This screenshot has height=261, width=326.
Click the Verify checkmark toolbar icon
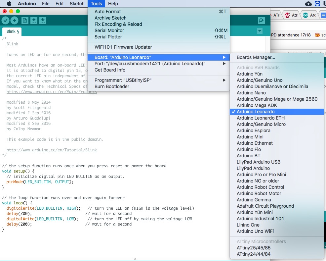coord(6,20)
